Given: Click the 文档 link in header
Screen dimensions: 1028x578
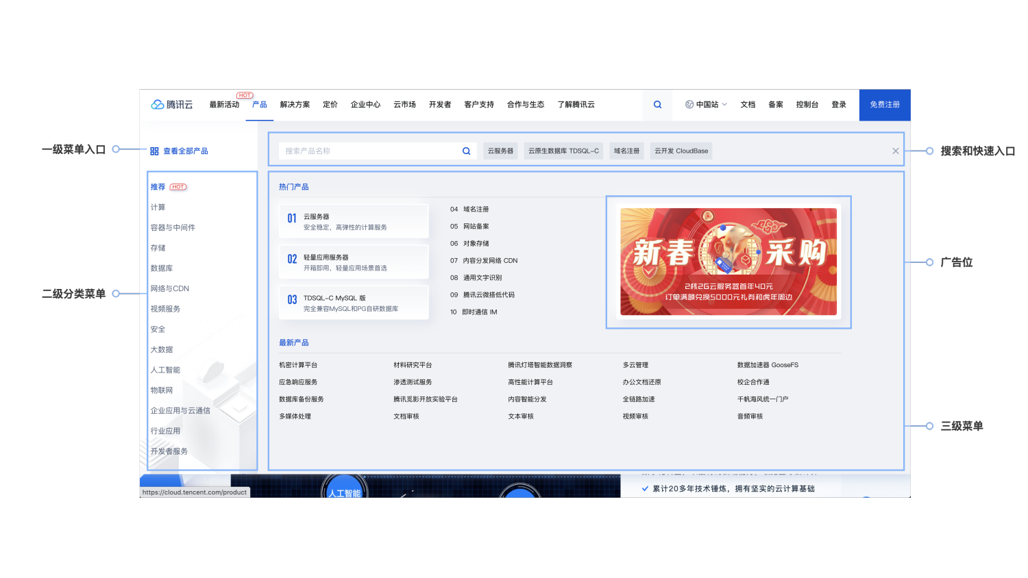Looking at the screenshot, I should 748,105.
